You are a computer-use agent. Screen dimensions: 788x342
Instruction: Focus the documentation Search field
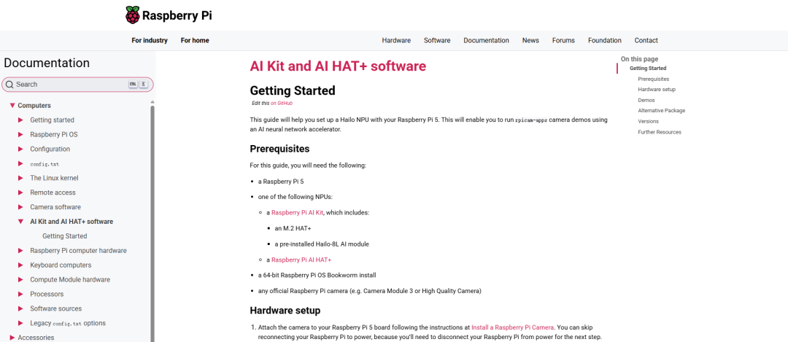tap(77, 85)
